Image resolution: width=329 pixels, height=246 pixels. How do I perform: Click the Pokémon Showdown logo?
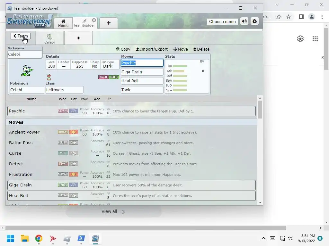coord(29,21)
